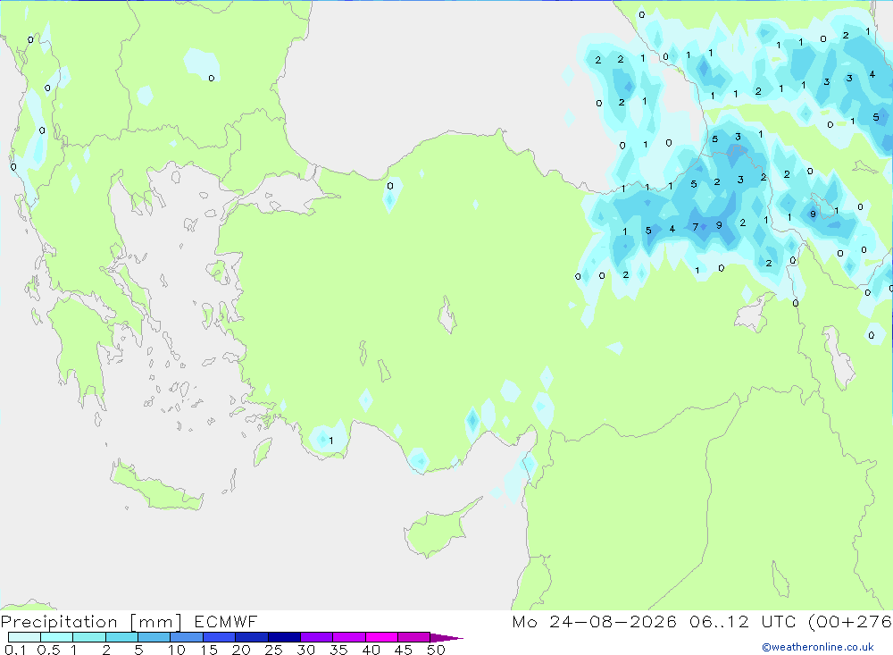893x655 pixels.
Task: Open the weatheronline.co.uk copyright link
Action: [818, 647]
